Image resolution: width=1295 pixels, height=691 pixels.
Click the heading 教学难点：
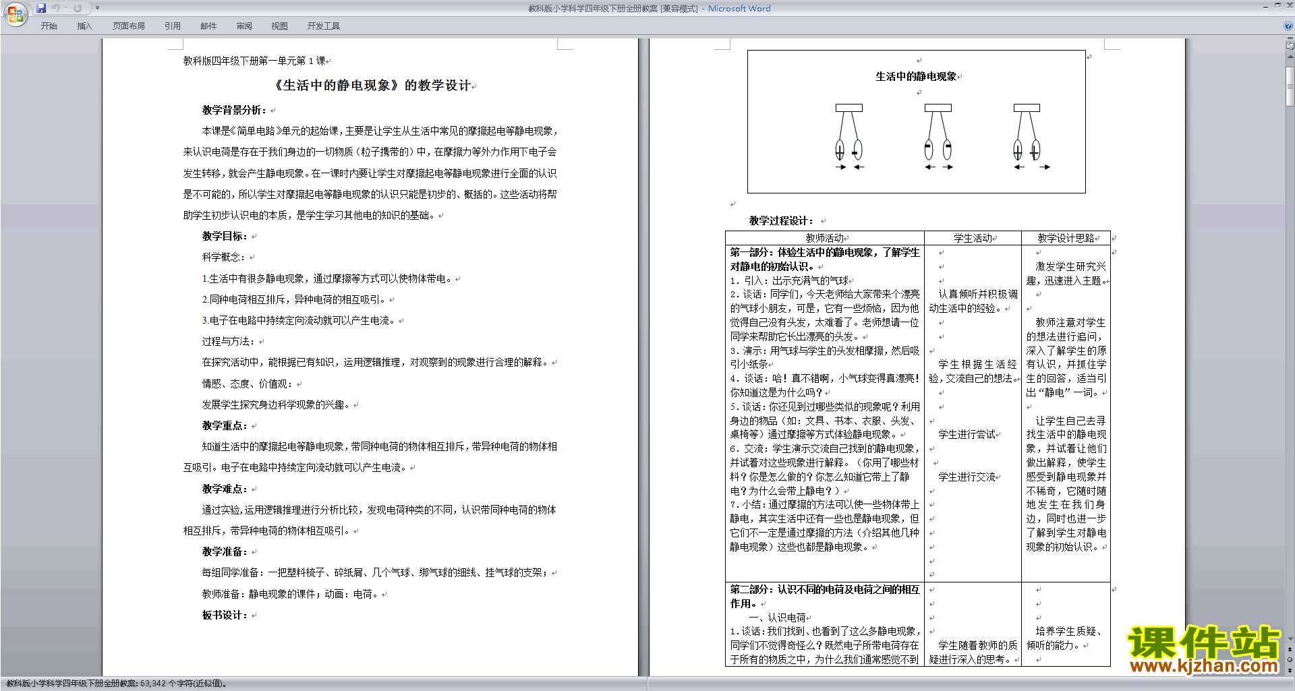point(225,489)
